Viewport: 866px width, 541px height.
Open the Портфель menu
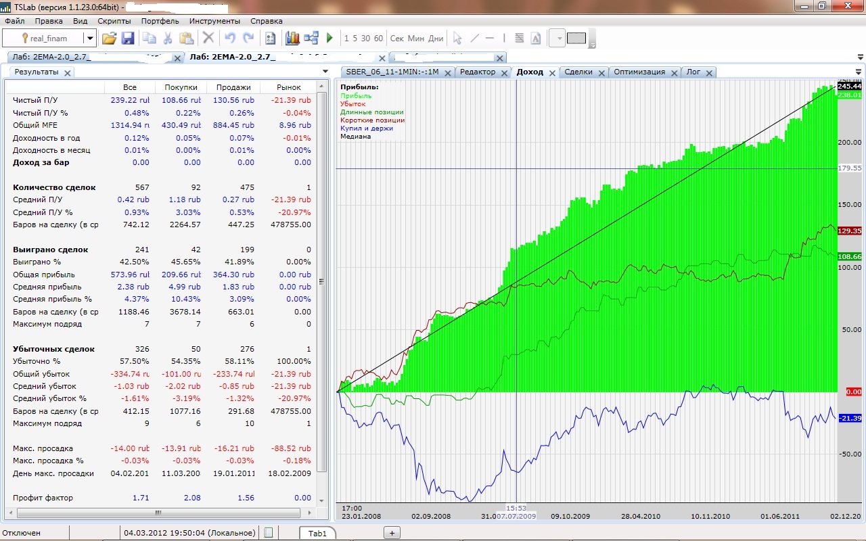click(x=160, y=21)
